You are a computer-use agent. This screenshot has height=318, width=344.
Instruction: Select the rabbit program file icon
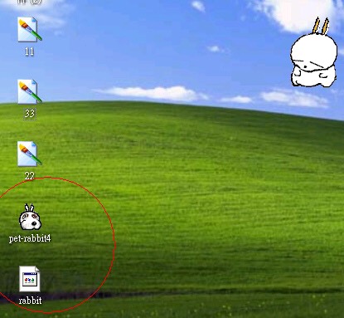[30, 279]
